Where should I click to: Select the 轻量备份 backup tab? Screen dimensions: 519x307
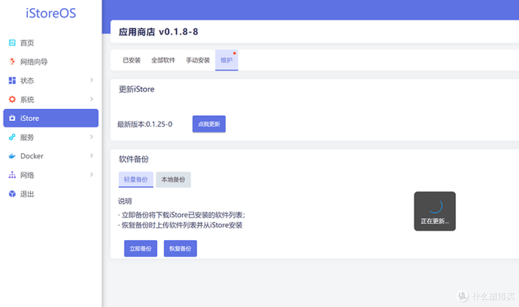(x=136, y=179)
